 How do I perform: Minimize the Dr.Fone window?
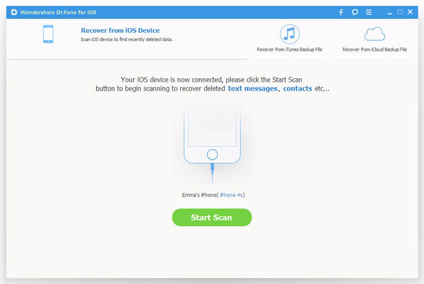tap(388, 12)
